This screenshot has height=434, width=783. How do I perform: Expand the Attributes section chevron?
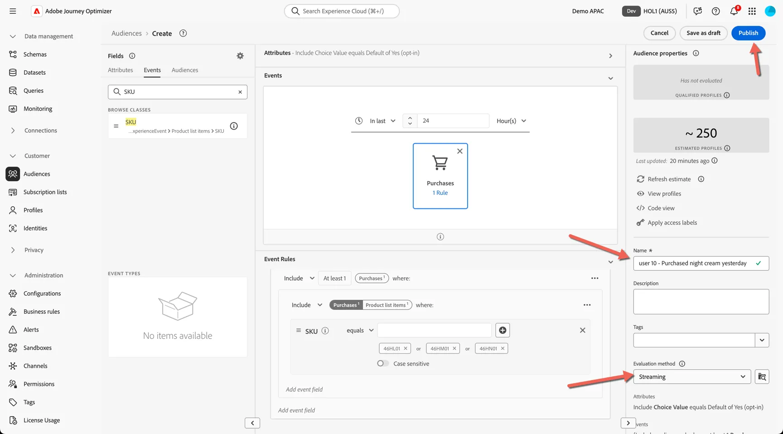click(x=610, y=56)
